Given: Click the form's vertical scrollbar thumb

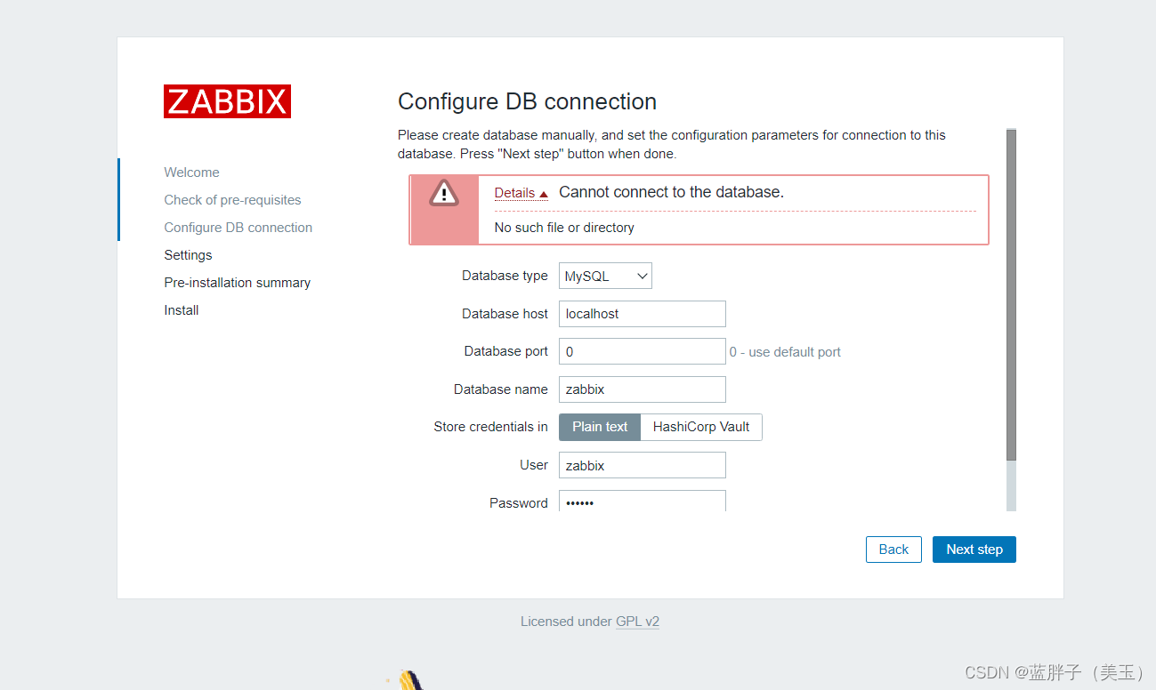Looking at the screenshot, I should point(1011,295).
